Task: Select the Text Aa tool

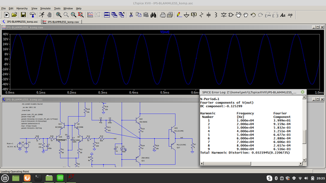Action: point(283,15)
